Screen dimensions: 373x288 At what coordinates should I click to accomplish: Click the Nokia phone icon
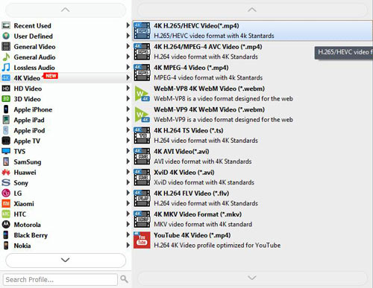point(6,246)
